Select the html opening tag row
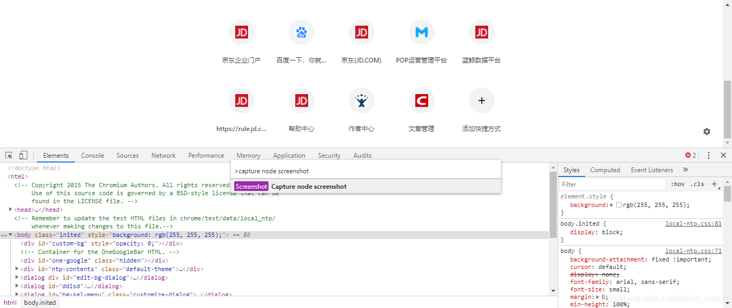Viewport: 732px width, 308px height. pyautogui.click(x=274, y=176)
